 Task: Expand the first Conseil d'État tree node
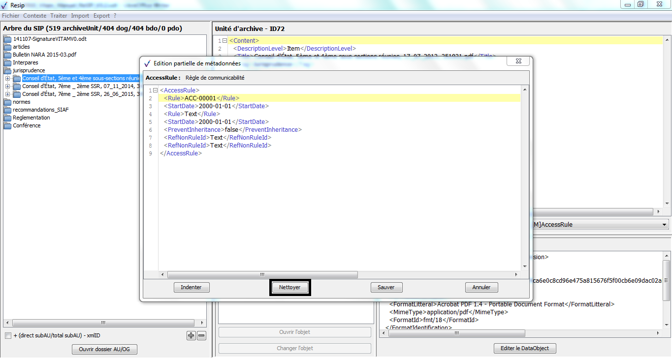pos(7,79)
